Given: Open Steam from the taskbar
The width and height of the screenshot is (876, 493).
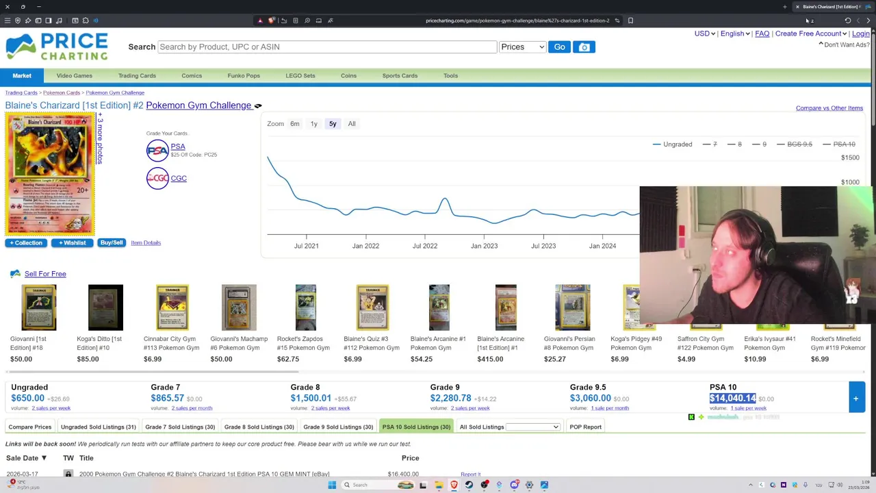Looking at the screenshot, I should [469, 485].
